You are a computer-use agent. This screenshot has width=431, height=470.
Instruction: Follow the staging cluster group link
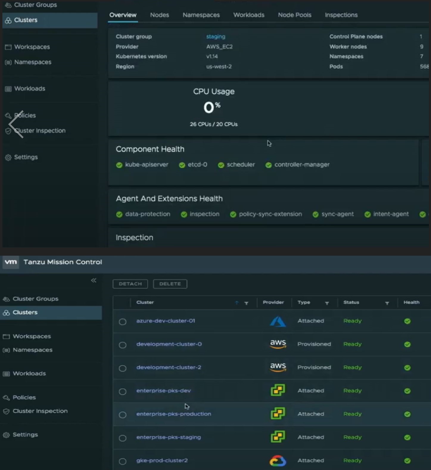[x=216, y=37]
